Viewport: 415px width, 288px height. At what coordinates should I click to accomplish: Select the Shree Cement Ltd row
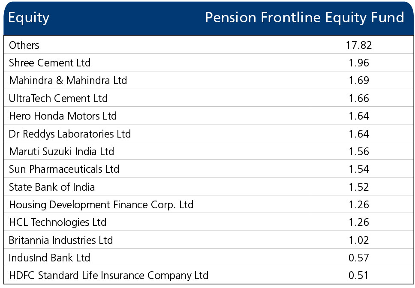[208, 63]
